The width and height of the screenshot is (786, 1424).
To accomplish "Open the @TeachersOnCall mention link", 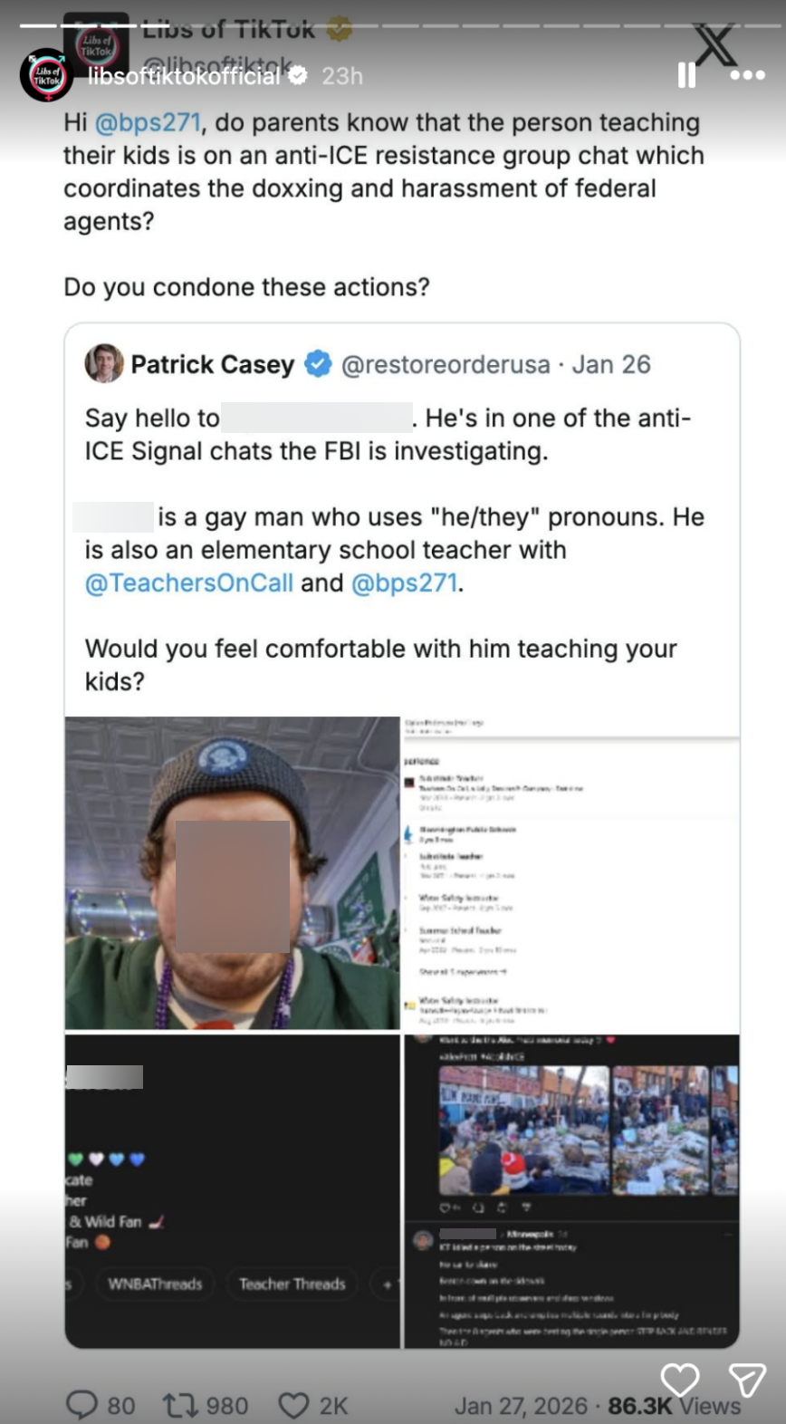I will coord(188,582).
